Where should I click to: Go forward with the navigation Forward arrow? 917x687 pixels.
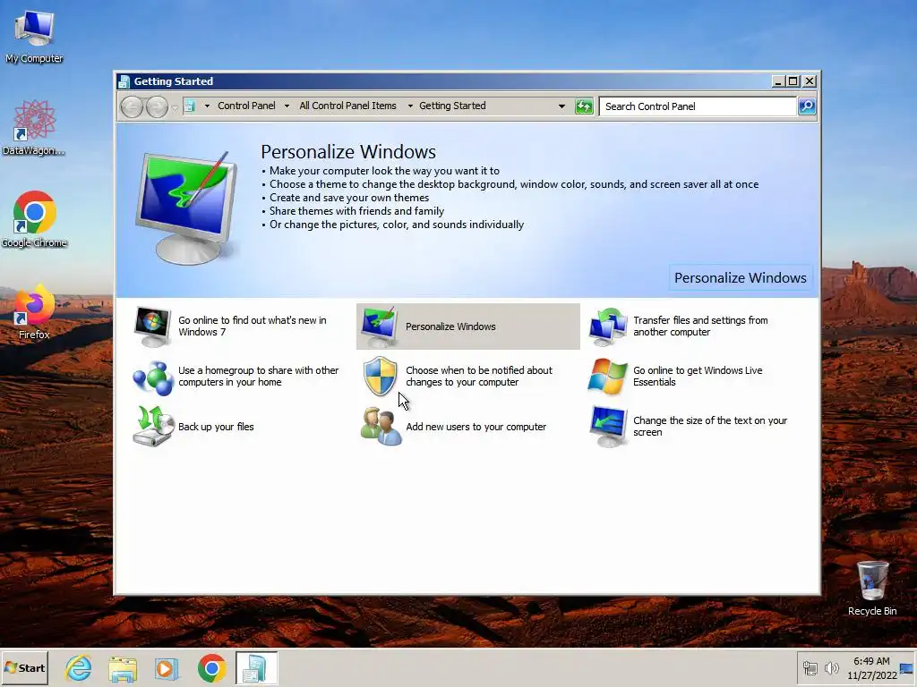[x=157, y=106]
